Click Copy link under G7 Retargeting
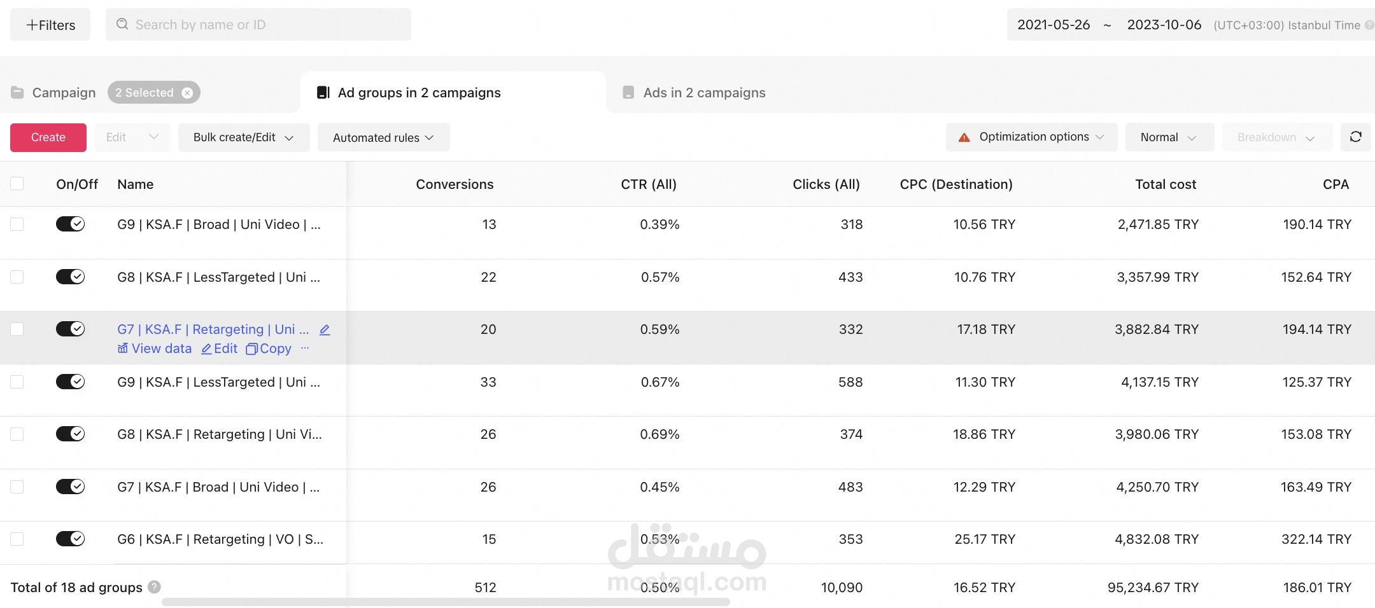 tap(269, 349)
